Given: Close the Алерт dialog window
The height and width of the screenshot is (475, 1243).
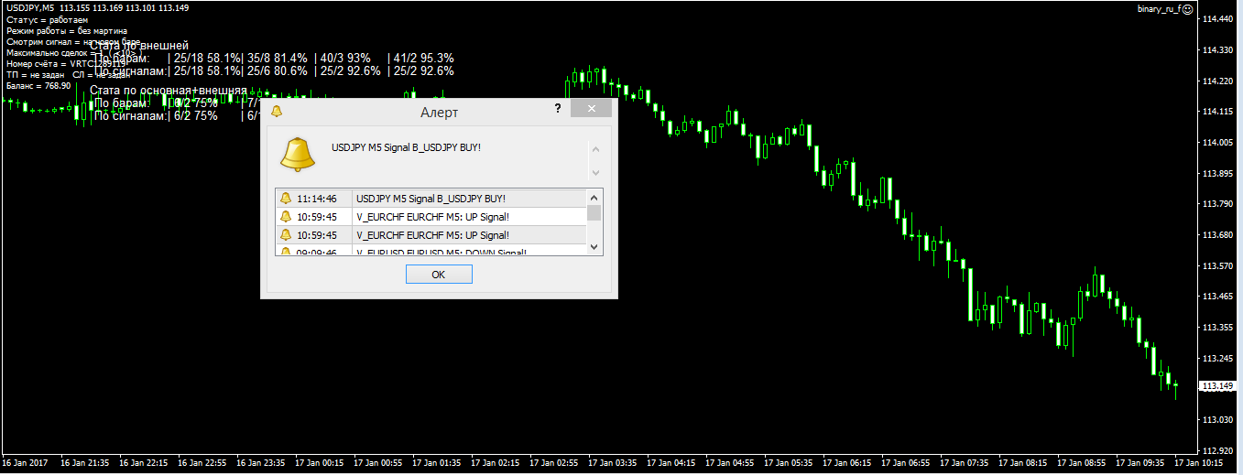Looking at the screenshot, I should coord(591,109).
